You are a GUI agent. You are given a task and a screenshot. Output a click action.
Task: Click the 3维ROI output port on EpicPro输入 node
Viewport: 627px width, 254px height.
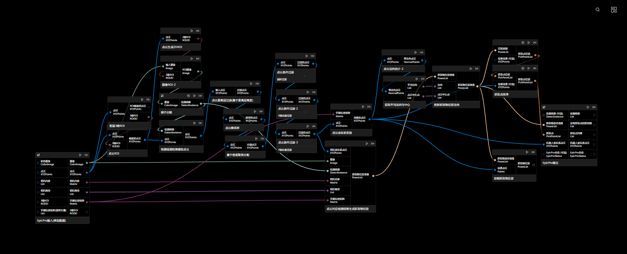point(87,212)
